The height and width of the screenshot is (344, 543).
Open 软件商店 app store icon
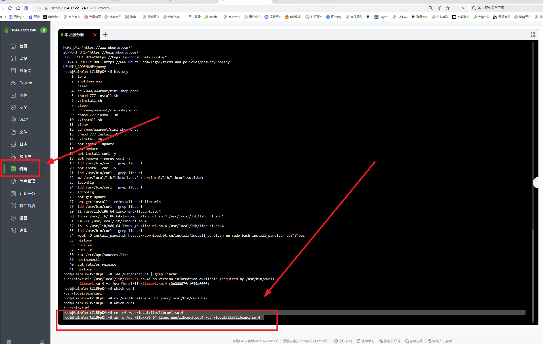click(x=13, y=206)
